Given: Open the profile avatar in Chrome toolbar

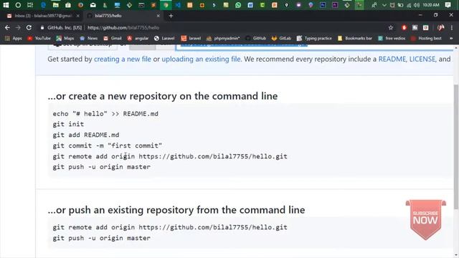Looking at the screenshot, I should coord(440,27).
